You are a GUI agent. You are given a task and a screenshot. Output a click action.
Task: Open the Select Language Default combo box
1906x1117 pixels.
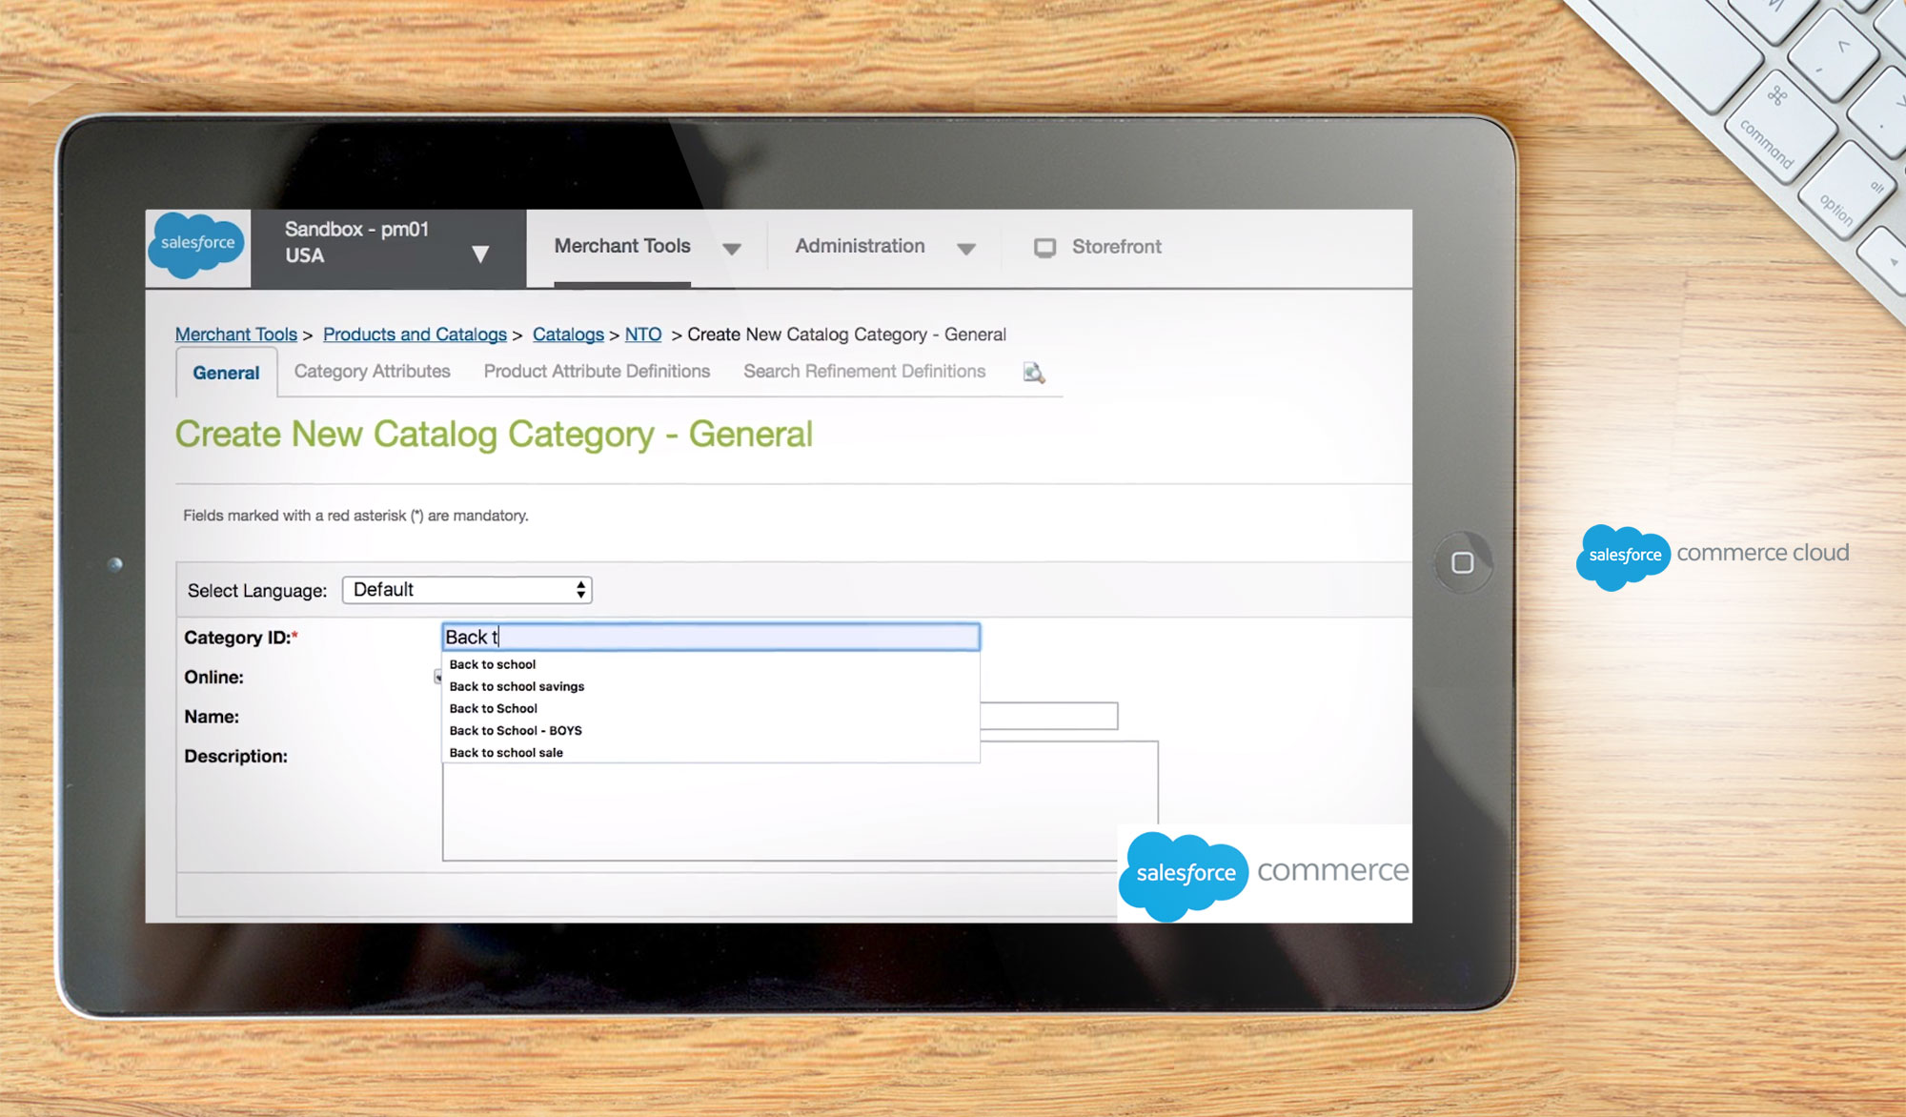coord(467,590)
